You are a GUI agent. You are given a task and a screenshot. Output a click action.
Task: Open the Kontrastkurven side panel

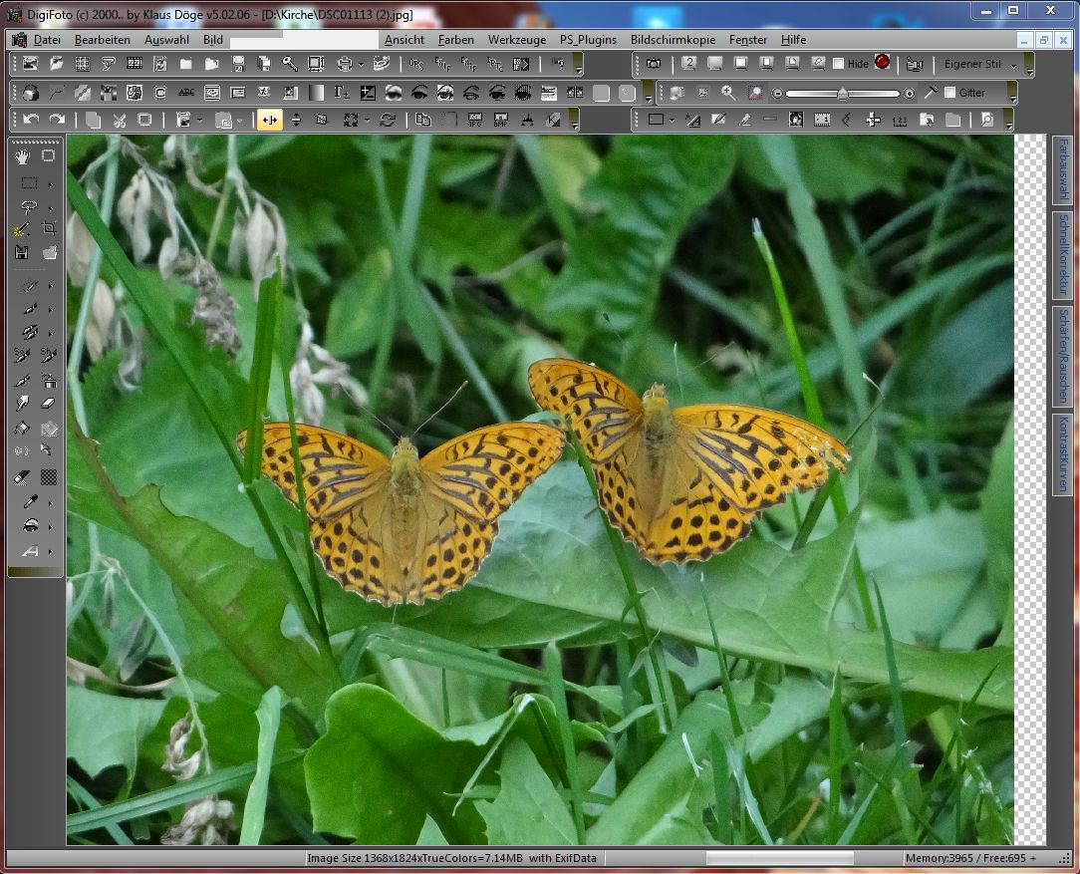click(x=1062, y=454)
